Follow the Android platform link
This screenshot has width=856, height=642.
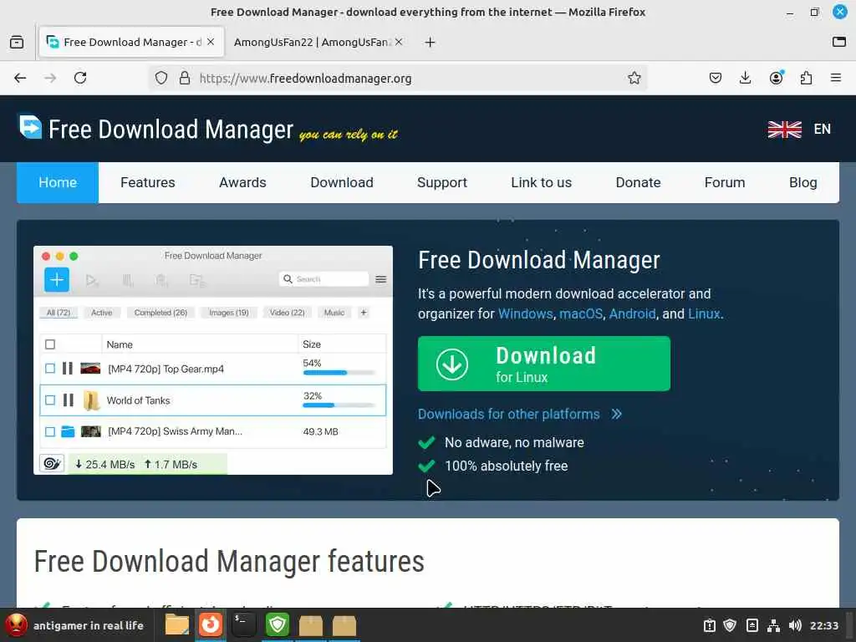pos(632,314)
